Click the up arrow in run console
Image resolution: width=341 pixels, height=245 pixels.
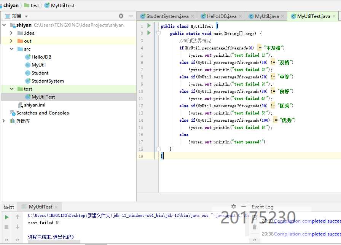click(18, 217)
